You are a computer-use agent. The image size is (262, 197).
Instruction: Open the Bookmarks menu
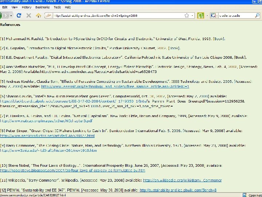43,7
